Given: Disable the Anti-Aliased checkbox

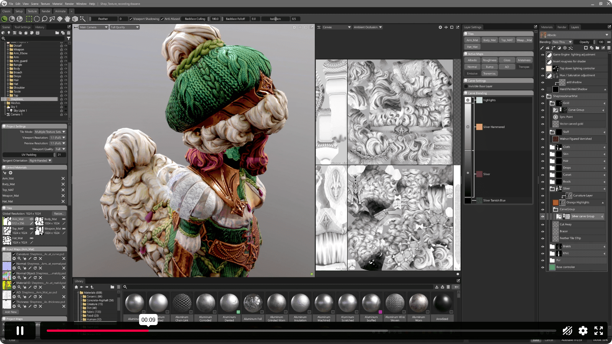Looking at the screenshot, I should tap(162, 19).
